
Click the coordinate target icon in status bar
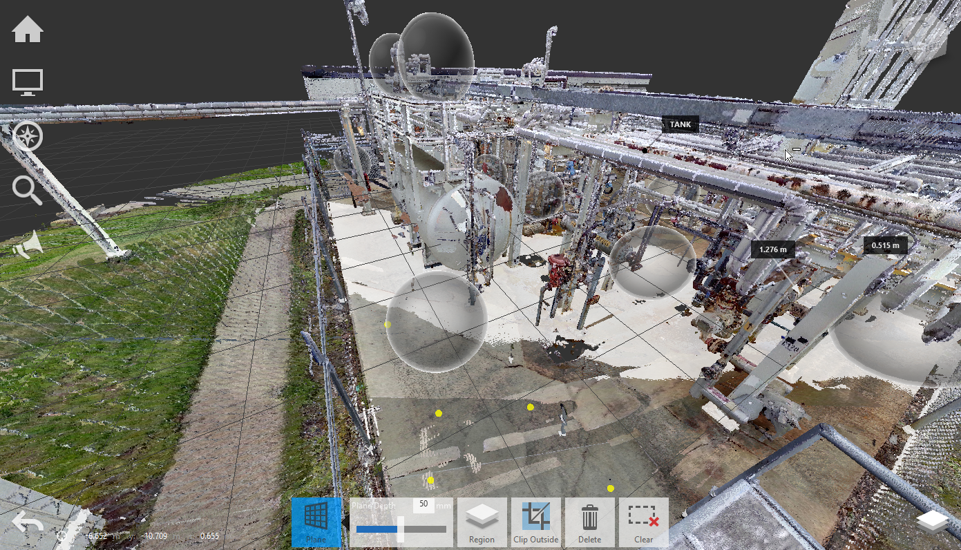pos(61,535)
